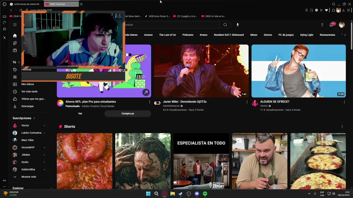Open browser downloads icon

point(343,10)
